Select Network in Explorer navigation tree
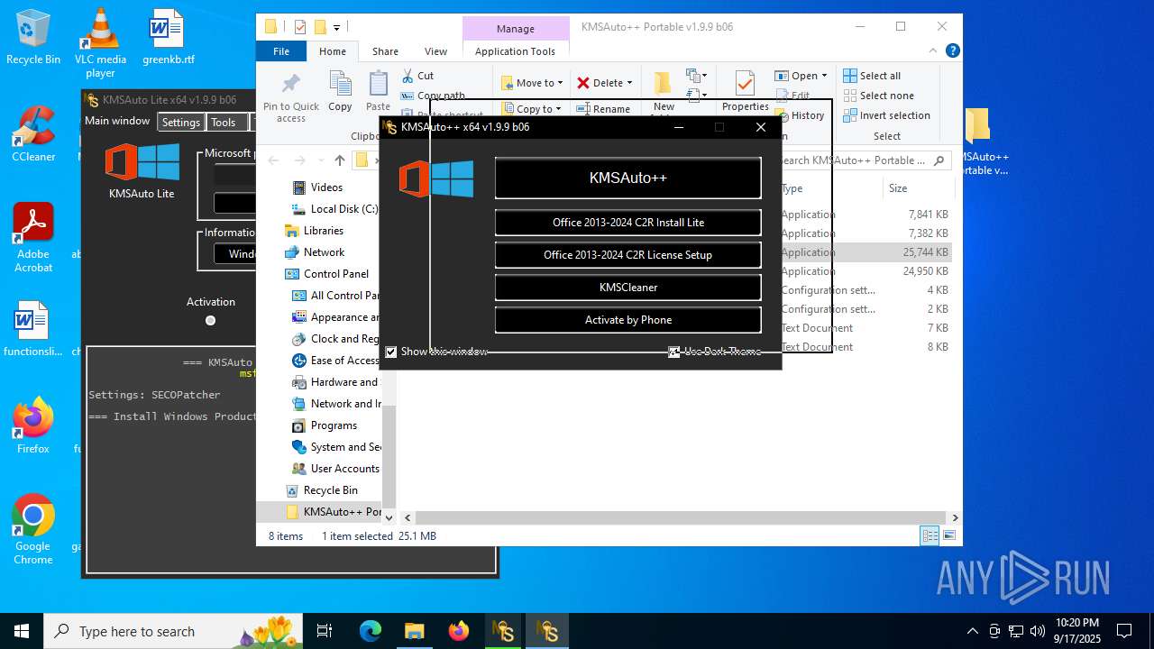Screen dimensions: 1154x649 pyautogui.click(x=315, y=252)
